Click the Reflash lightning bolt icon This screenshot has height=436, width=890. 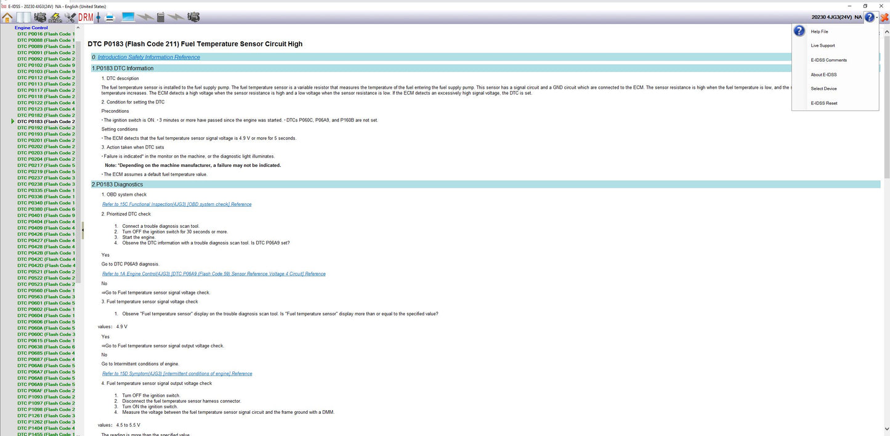coord(55,17)
